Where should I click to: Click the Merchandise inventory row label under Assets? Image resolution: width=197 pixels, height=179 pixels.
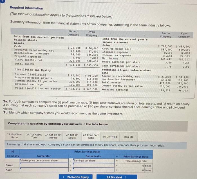[32, 53]
